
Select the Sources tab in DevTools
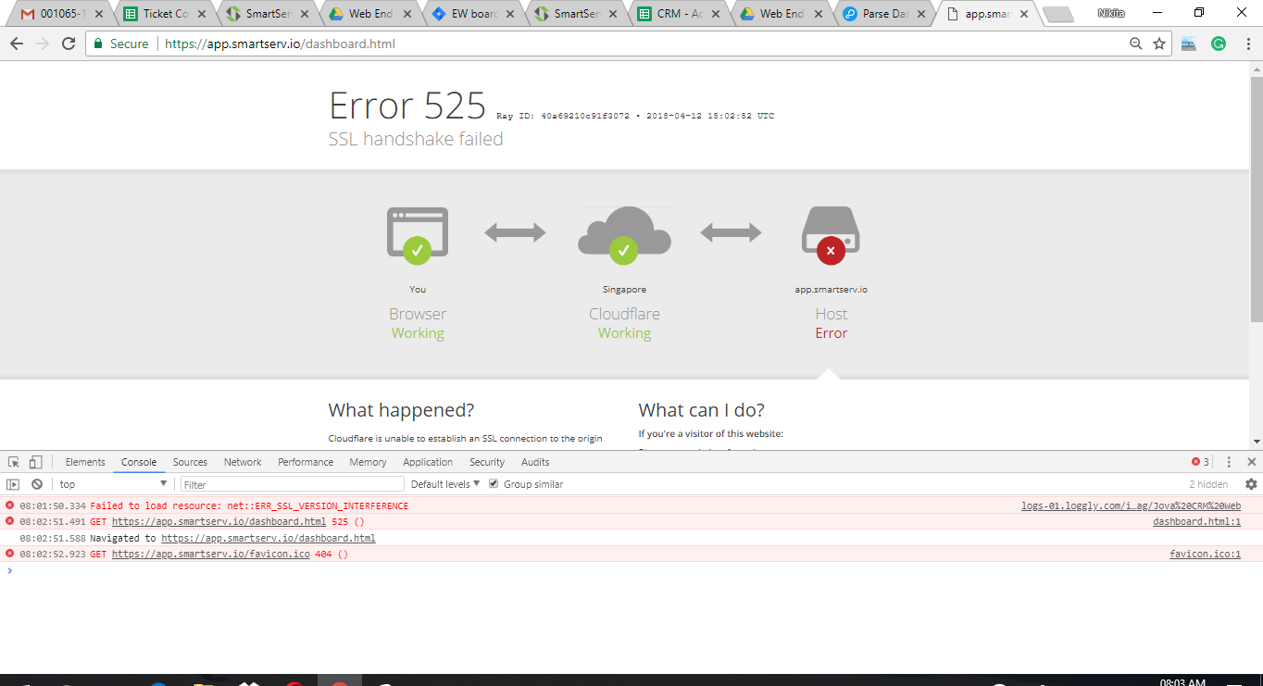coord(190,462)
